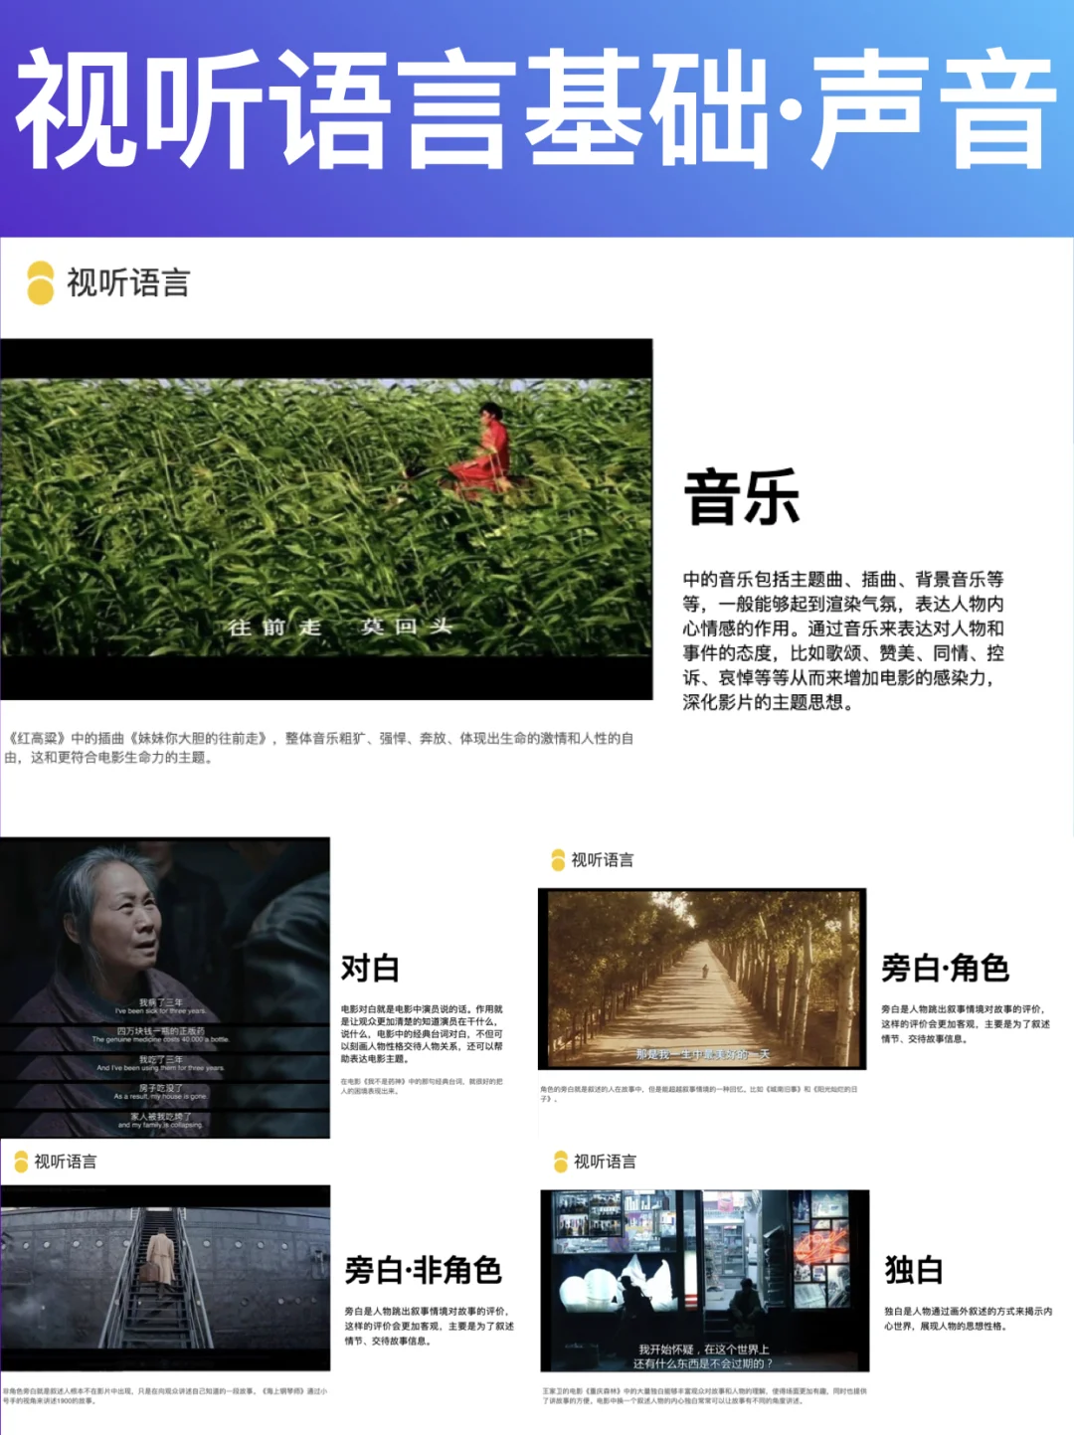
Task: Click the 旁白·非角色 heading
Action: click(422, 1271)
